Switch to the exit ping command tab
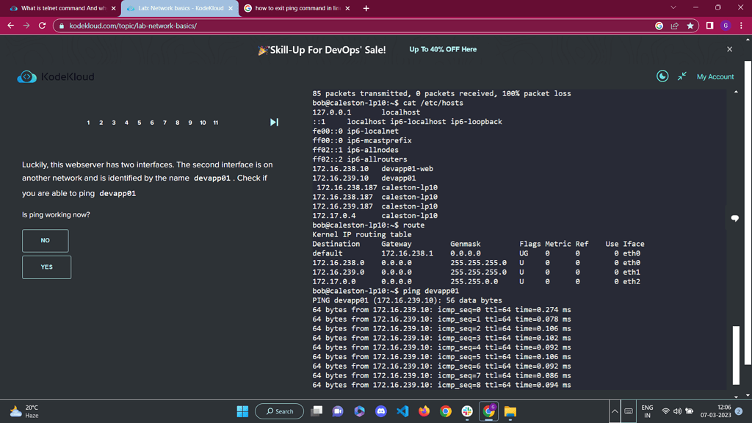 click(x=295, y=8)
